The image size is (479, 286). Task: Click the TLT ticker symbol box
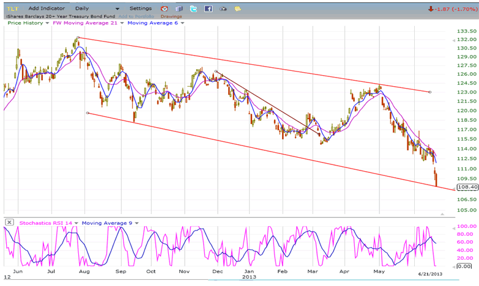(12, 9)
